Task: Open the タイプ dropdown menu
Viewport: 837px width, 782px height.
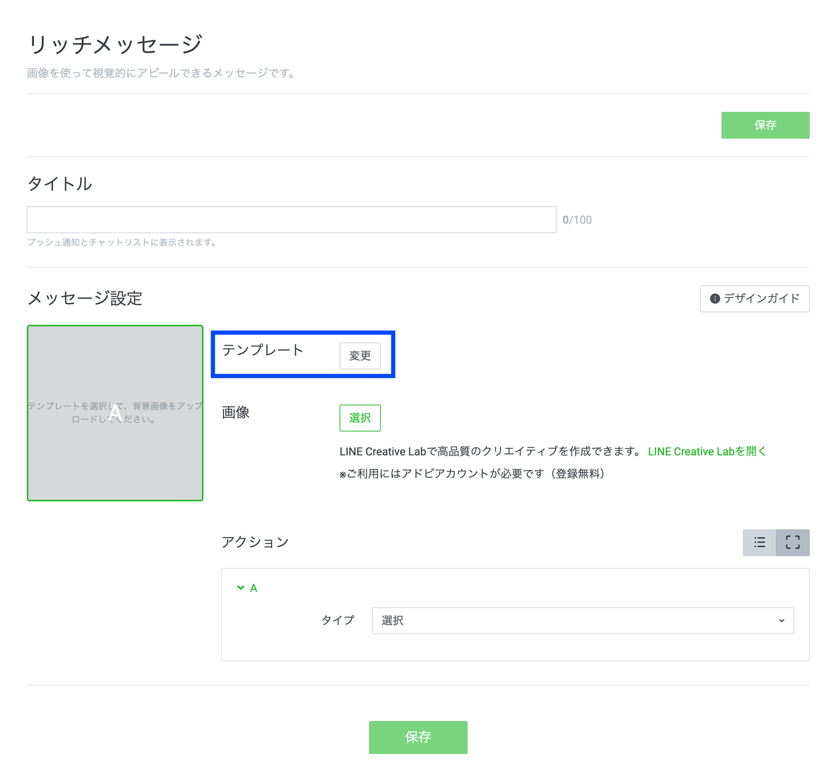Action: pyautogui.click(x=582, y=621)
